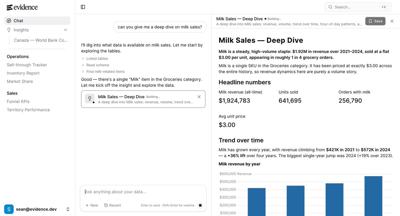400x216 pixels.
Task: Collapse the Insights section chevron
Action: (x=65, y=30)
